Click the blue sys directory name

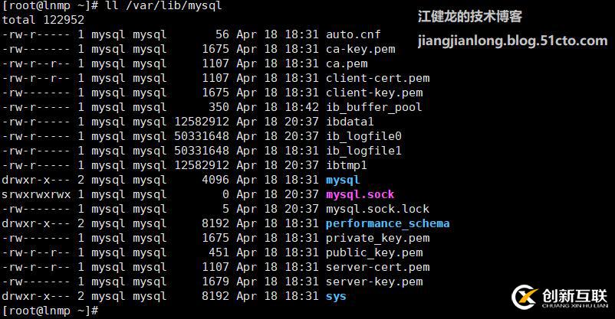[x=336, y=296]
